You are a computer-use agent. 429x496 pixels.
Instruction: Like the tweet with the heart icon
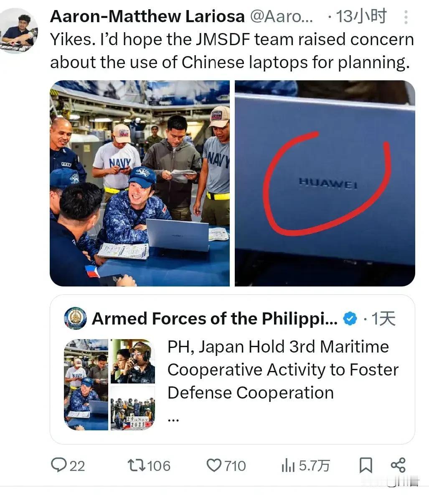tap(214, 465)
